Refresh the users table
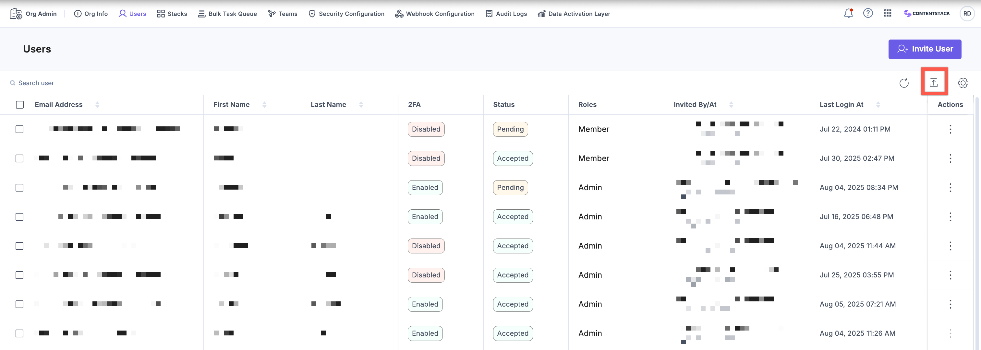 click(x=904, y=83)
